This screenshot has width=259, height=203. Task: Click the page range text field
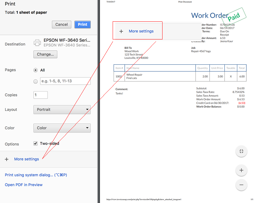point(65,81)
